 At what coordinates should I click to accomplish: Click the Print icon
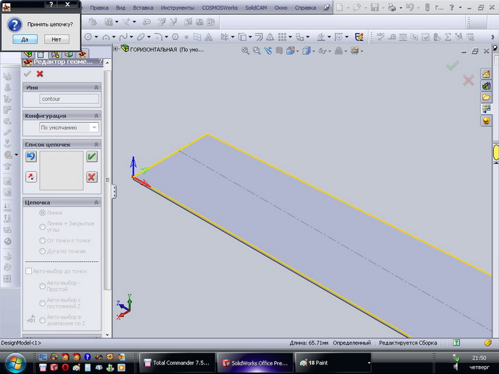tap(392, 8)
